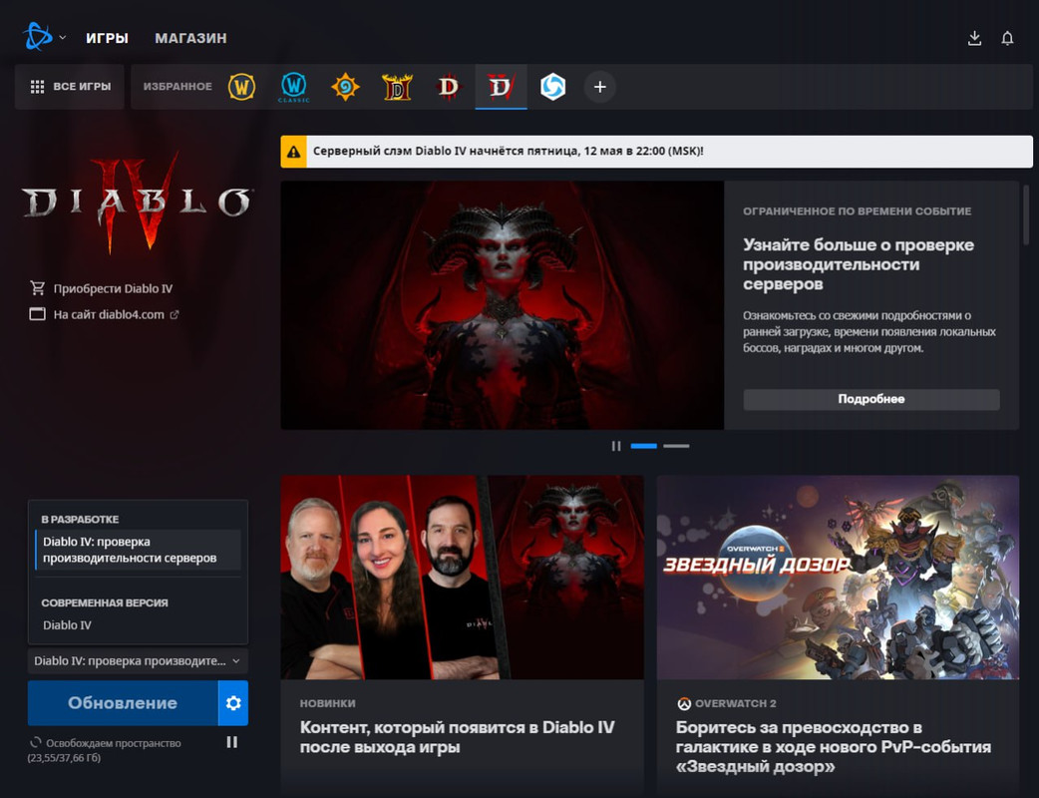Select the Heroes of the Storm icon
Image resolution: width=1039 pixels, height=798 pixels.
click(x=552, y=87)
